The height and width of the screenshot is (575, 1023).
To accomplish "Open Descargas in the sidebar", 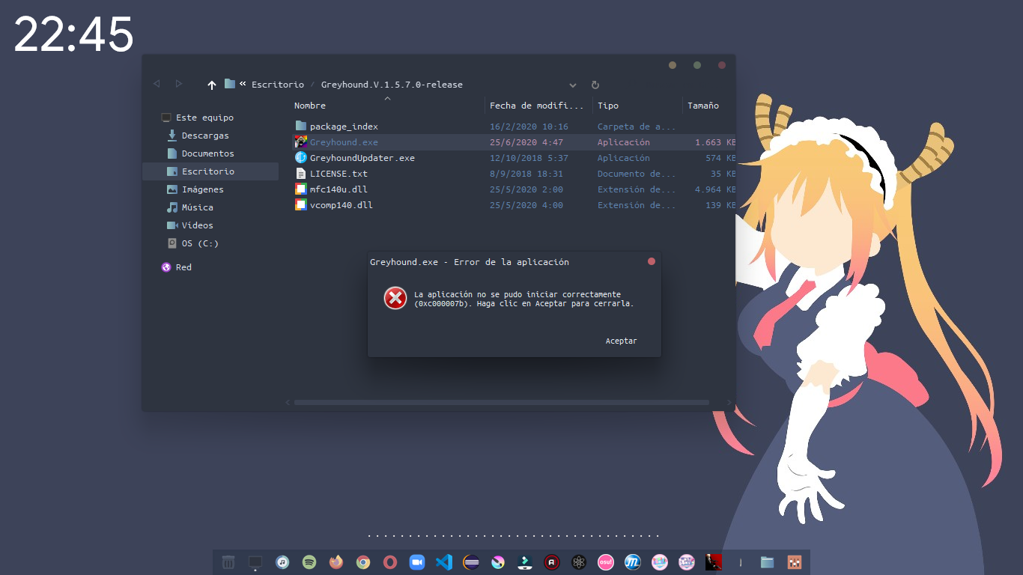I will (205, 136).
